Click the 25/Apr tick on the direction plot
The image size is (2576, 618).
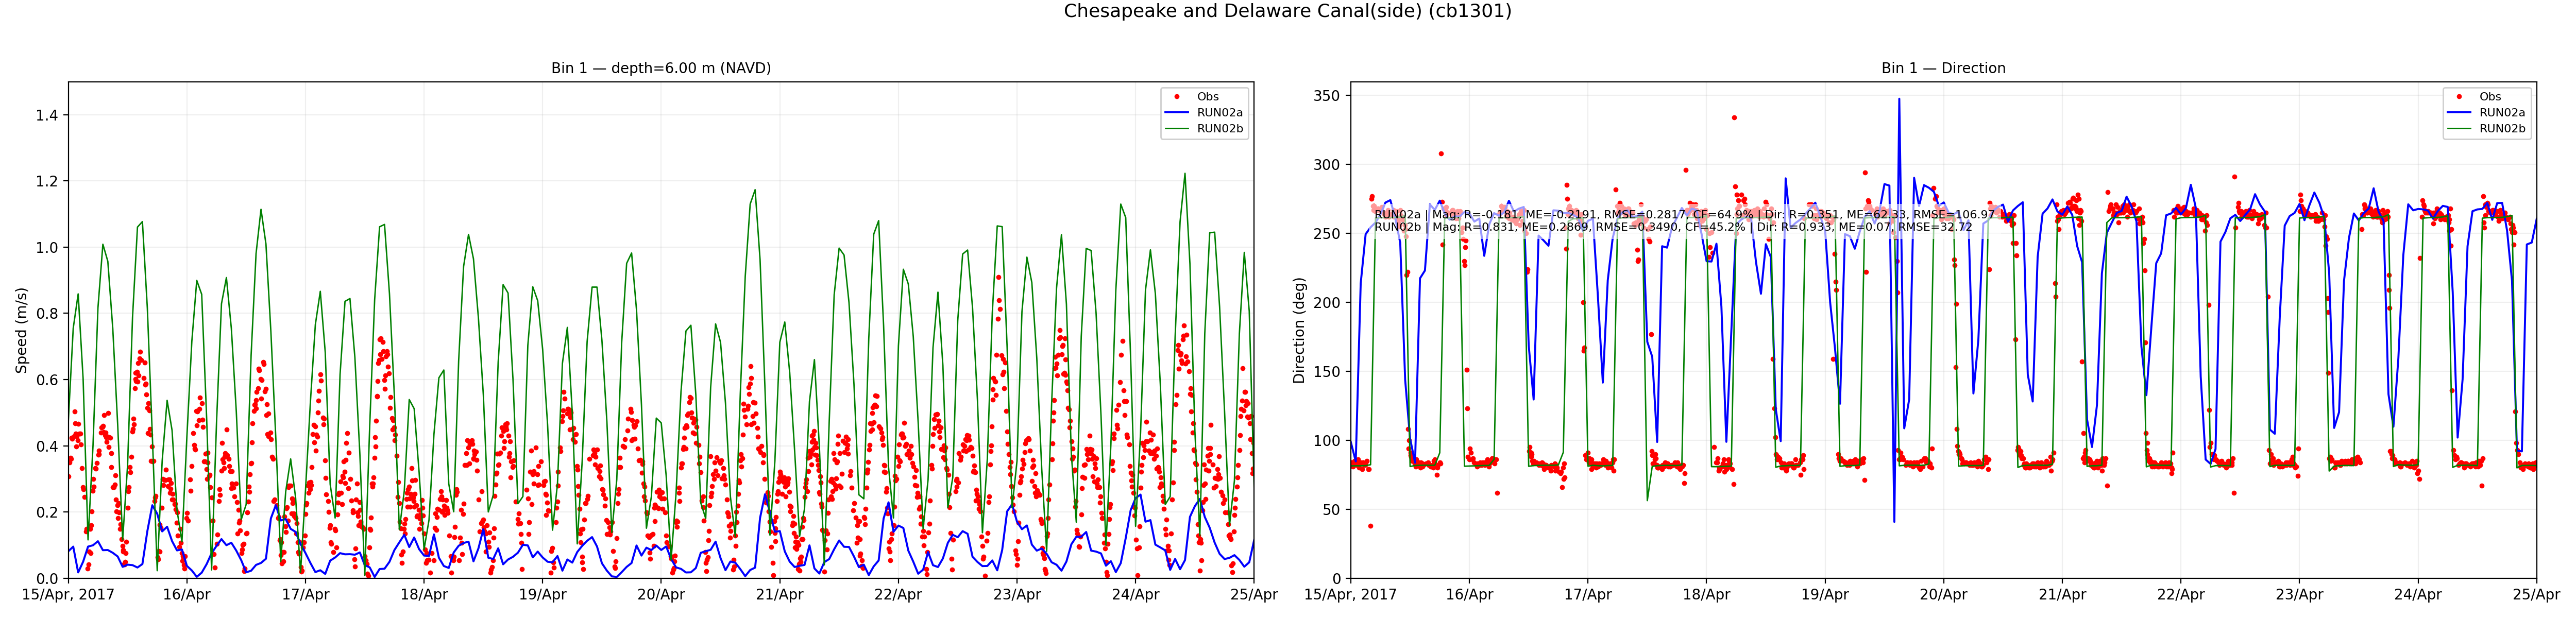[2536, 594]
